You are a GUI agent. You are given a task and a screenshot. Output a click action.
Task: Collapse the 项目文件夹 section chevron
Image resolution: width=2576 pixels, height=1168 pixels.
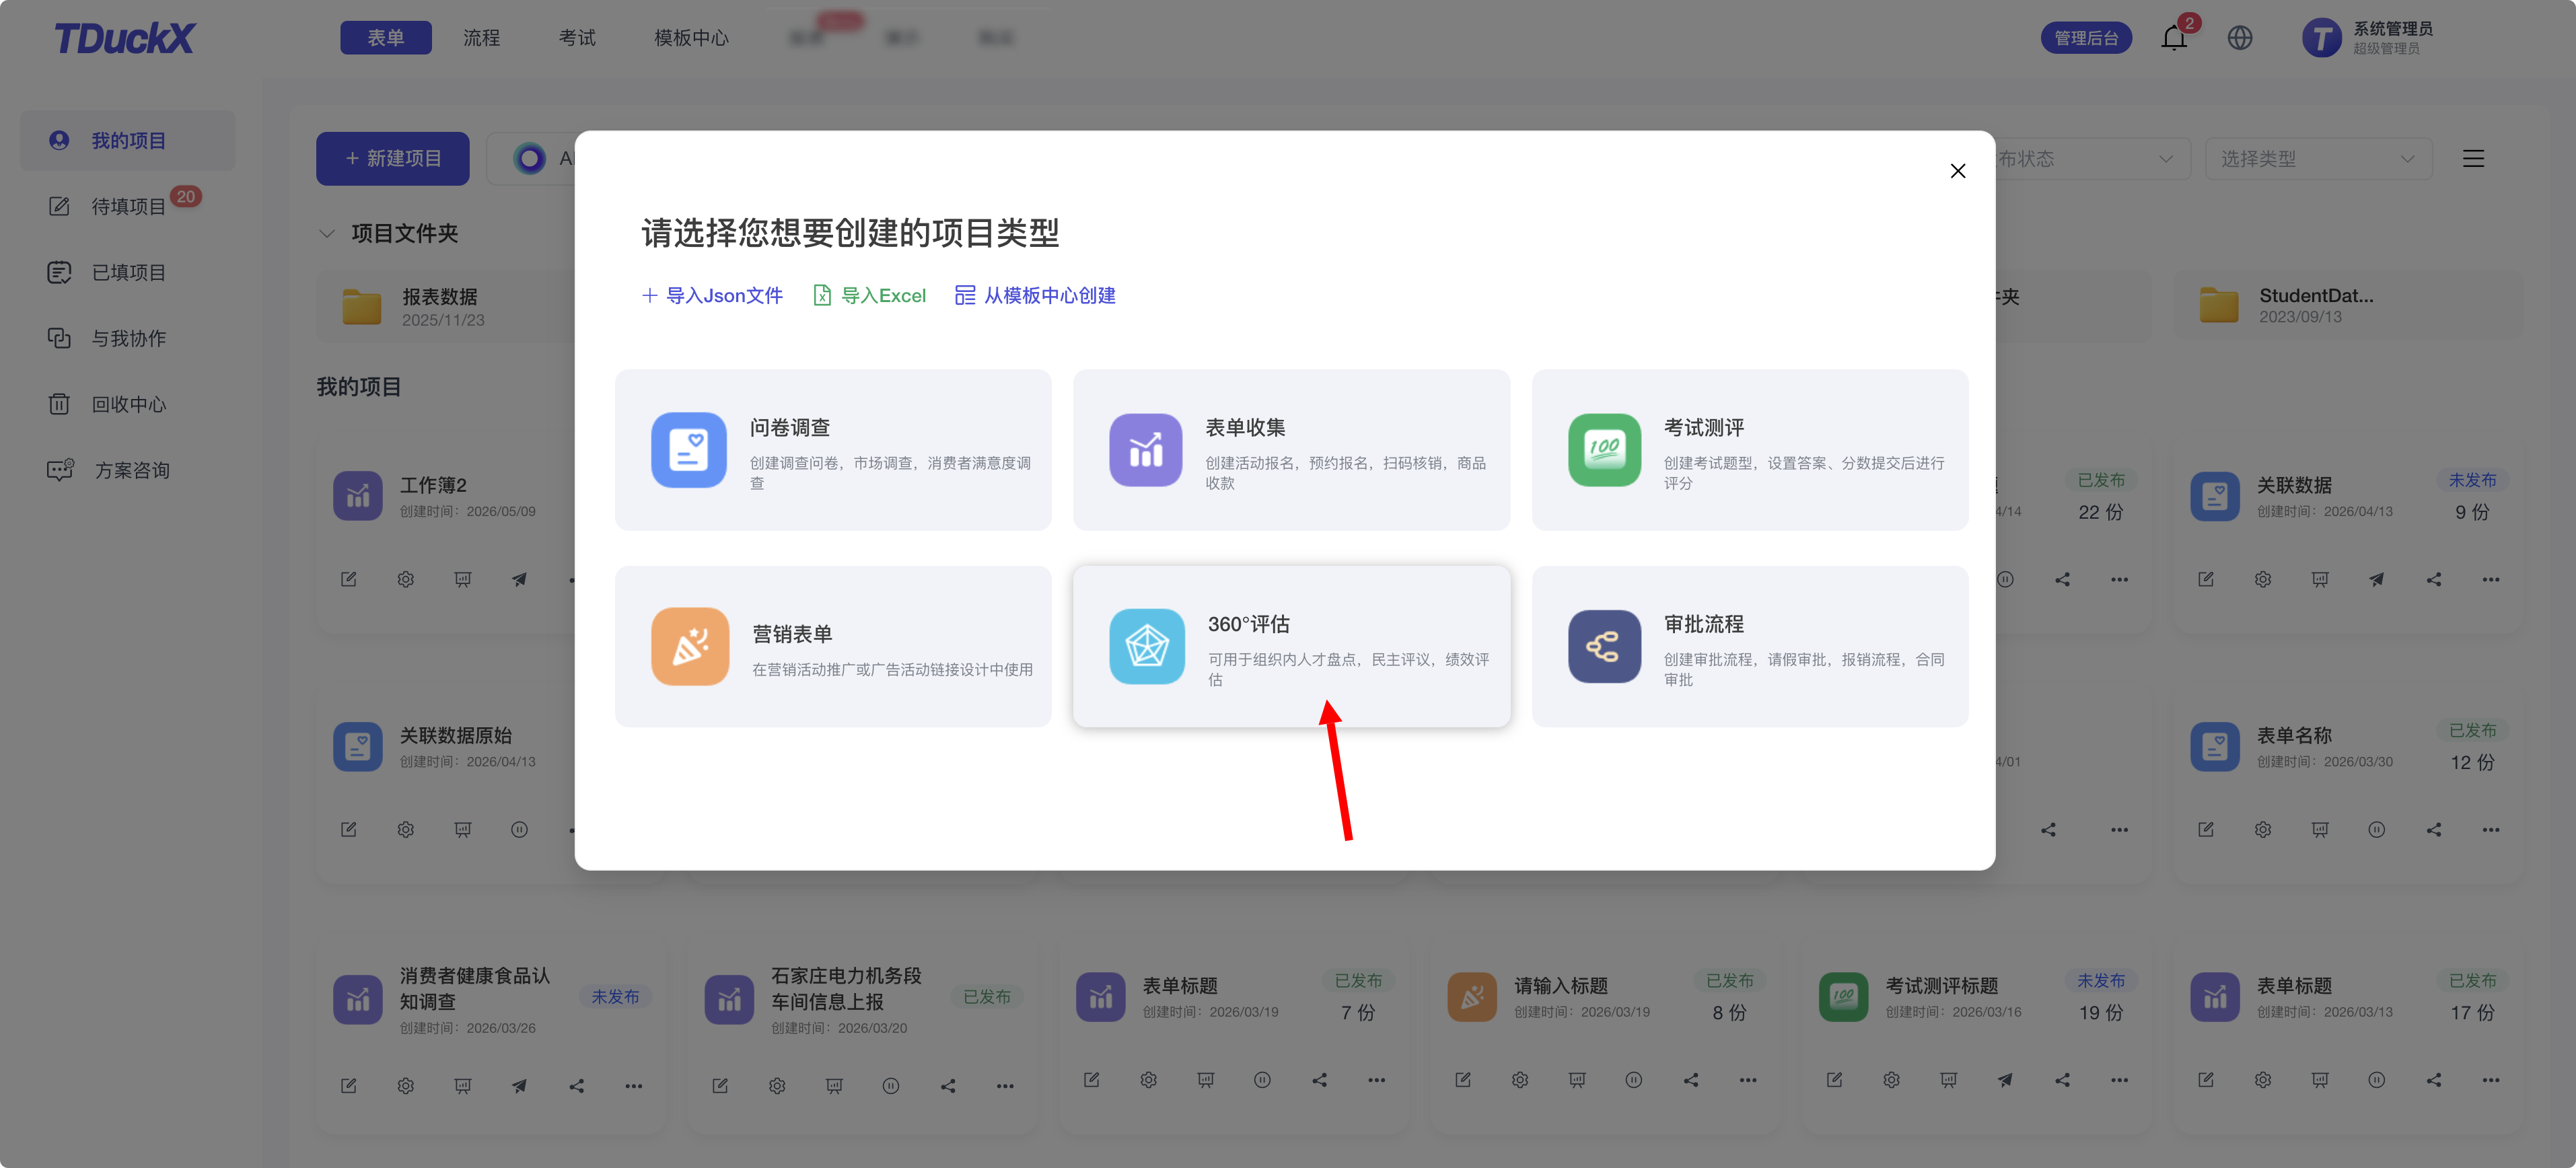[x=326, y=234]
